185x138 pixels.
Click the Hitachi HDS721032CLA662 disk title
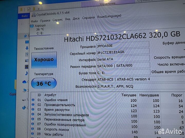tap(122, 37)
